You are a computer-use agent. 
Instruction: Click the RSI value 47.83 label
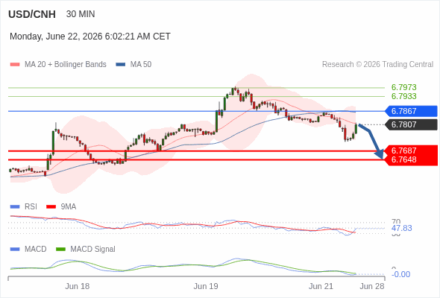401,228
